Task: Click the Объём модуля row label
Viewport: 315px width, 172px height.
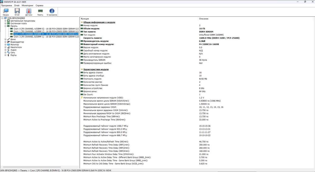Action: (91, 29)
